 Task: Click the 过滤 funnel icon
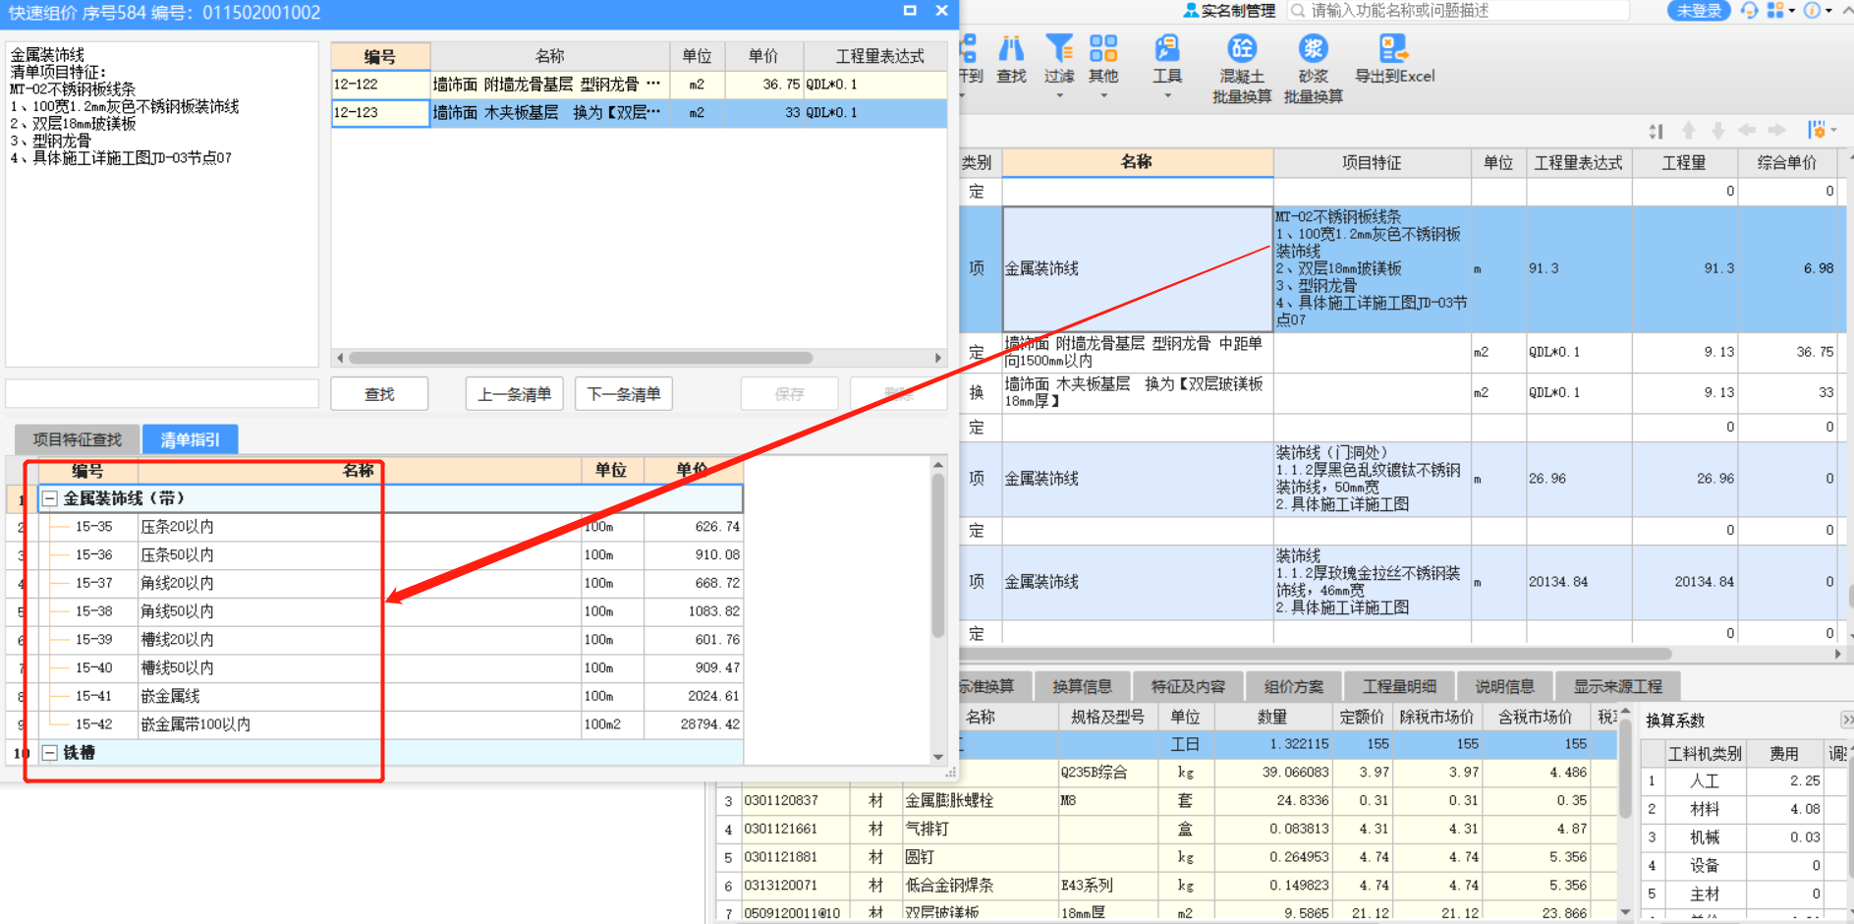pyautogui.click(x=1059, y=48)
